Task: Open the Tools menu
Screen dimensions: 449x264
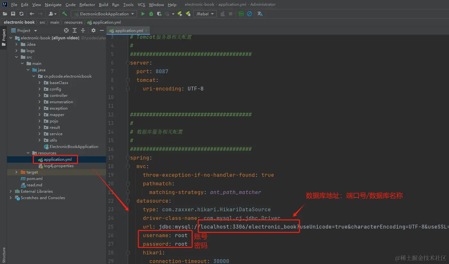Action: pos(128,4)
